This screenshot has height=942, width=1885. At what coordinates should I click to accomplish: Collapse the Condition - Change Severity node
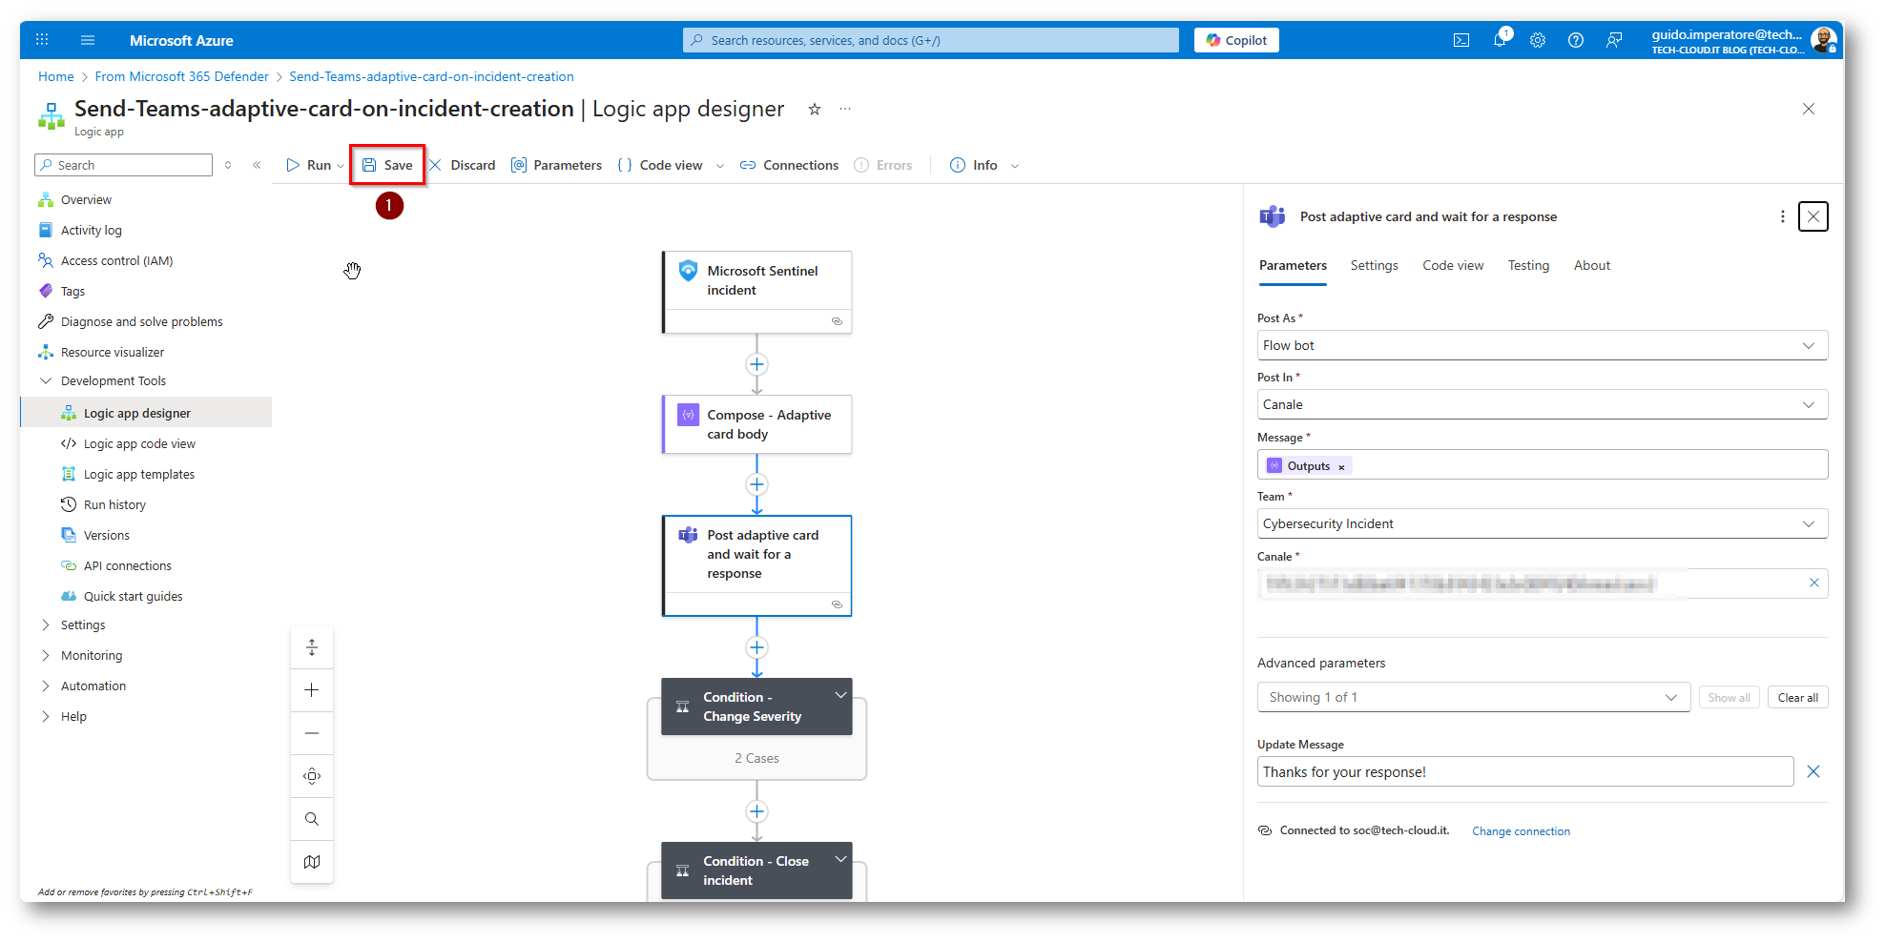click(x=840, y=695)
